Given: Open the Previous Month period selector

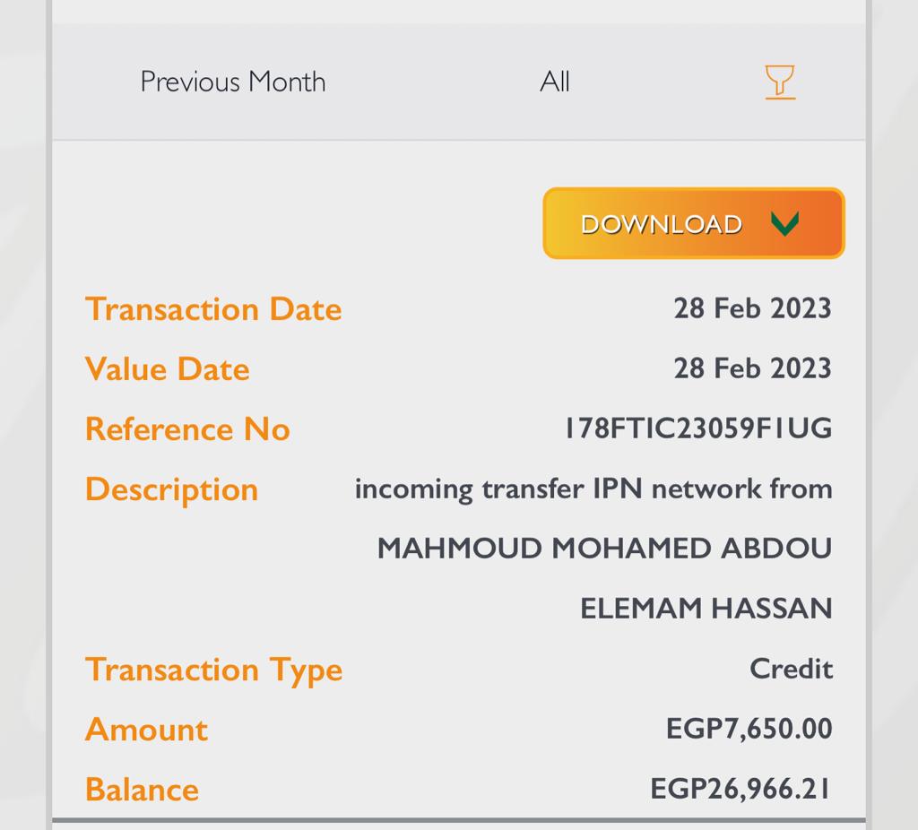Looking at the screenshot, I should 233,82.
